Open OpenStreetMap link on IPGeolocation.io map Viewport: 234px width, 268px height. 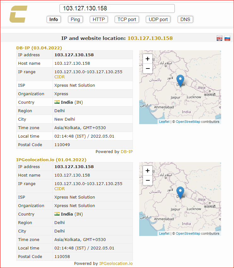pos(188,233)
